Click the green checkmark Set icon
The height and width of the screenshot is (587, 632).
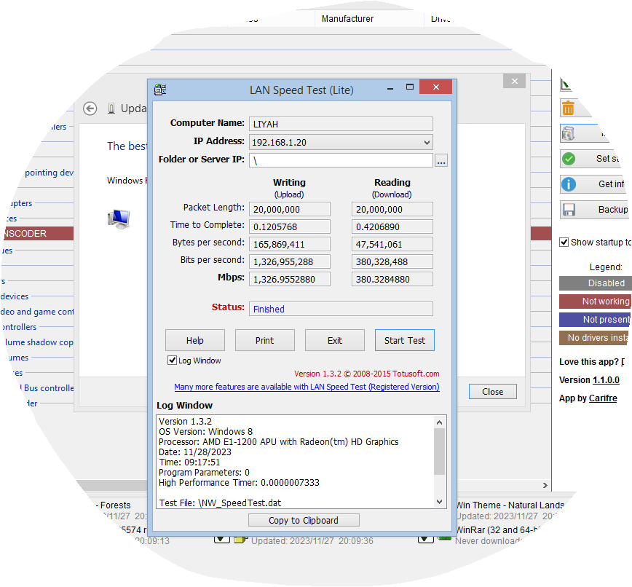click(569, 159)
